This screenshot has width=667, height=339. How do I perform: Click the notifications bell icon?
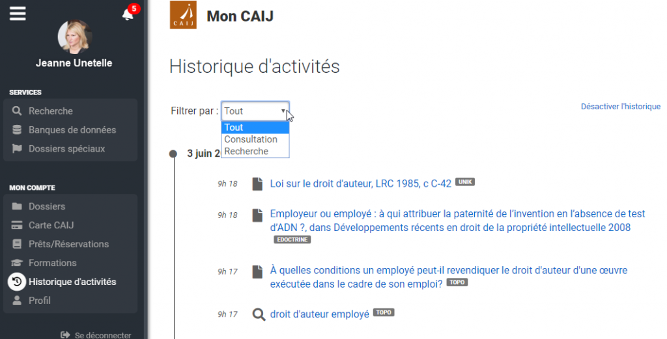[x=128, y=14]
